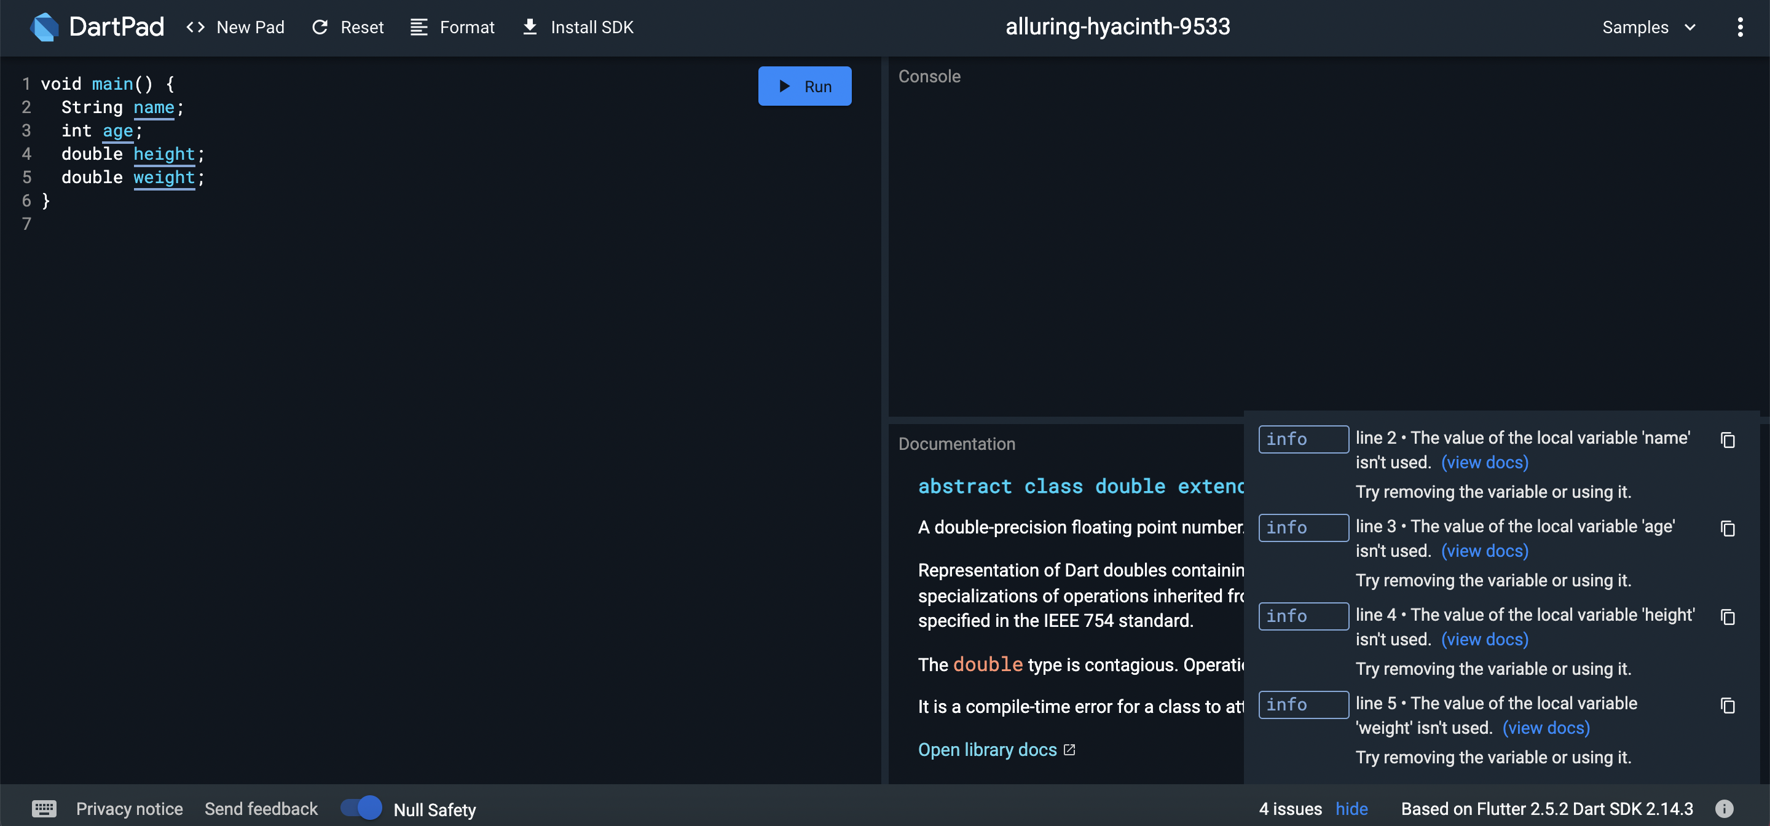
Task: Click the 'age' variable in the editor
Action: [x=117, y=130]
